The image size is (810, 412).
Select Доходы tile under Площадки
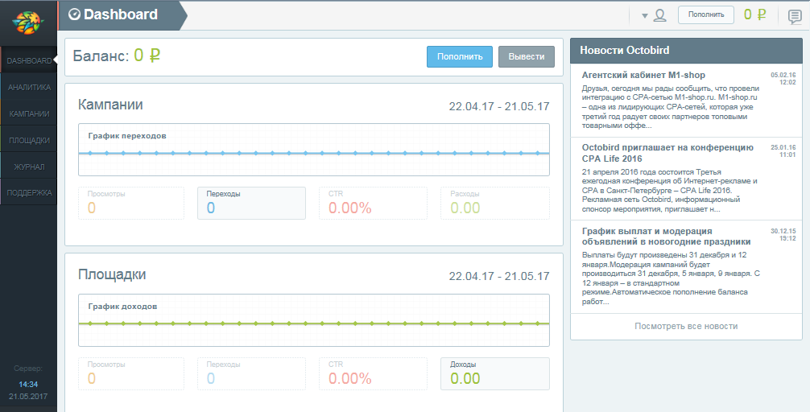point(495,373)
